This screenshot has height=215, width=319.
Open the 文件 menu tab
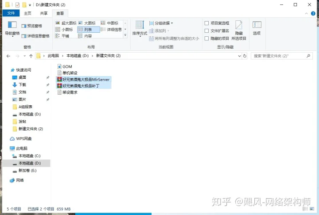[x=11, y=13]
